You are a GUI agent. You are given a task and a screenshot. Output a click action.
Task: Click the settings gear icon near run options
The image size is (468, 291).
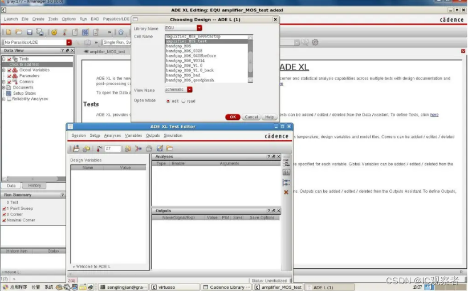(315, 42)
